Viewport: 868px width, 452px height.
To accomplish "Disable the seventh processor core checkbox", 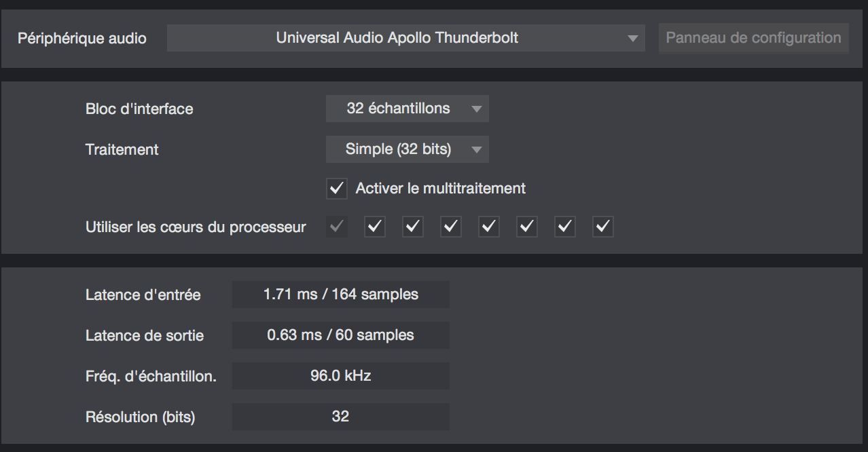I will [565, 227].
